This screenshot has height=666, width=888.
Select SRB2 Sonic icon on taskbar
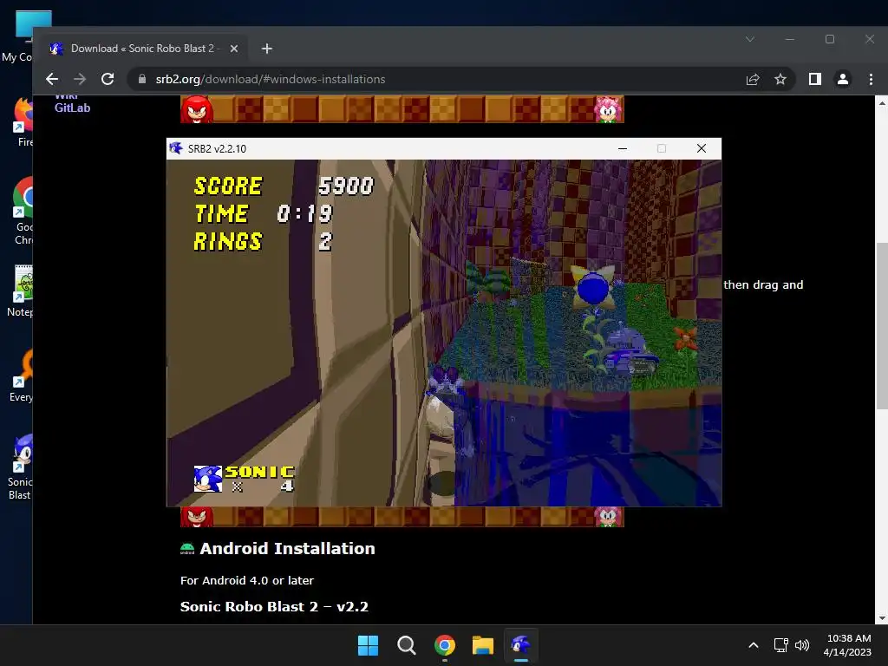(x=521, y=645)
